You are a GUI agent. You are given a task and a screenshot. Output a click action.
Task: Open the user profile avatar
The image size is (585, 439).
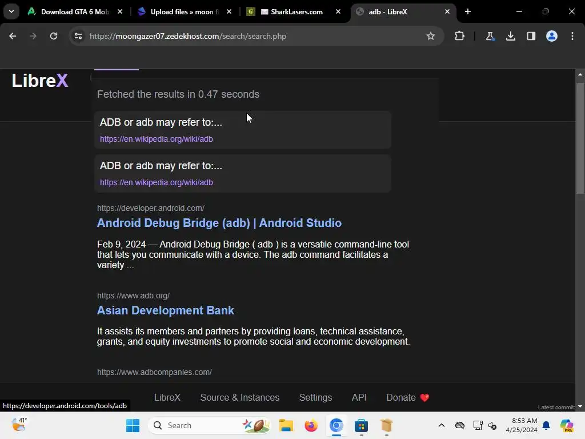click(551, 36)
